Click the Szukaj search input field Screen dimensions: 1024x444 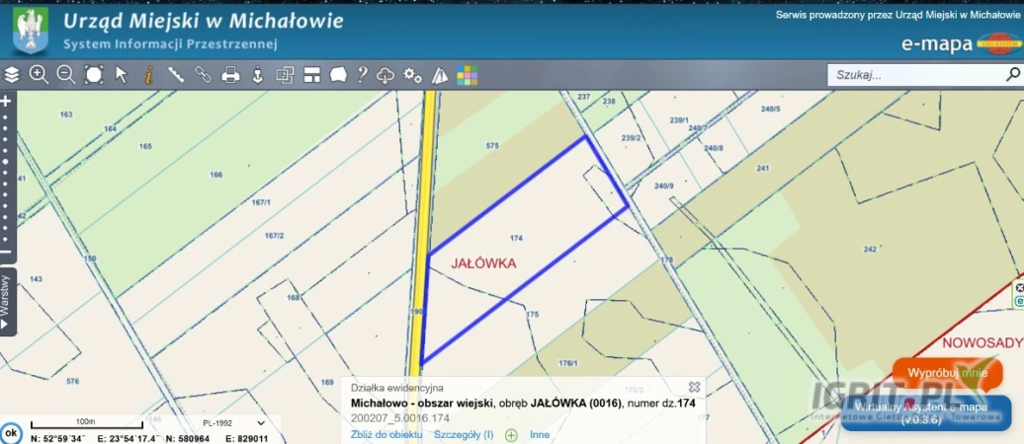pyautogui.click(x=914, y=75)
